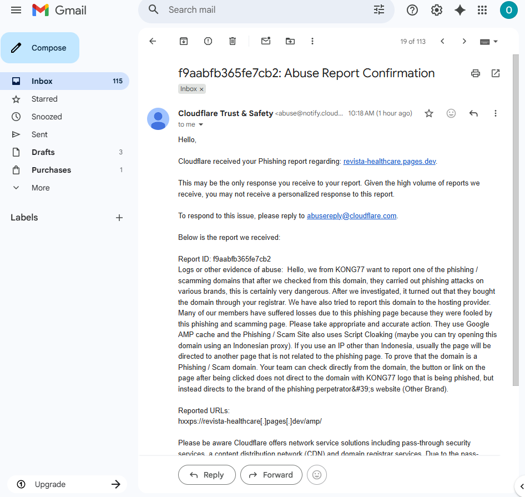Click sender name Cloudflare Trust & Safety
Image resolution: width=525 pixels, height=497 pixels.
coord(225,114)
